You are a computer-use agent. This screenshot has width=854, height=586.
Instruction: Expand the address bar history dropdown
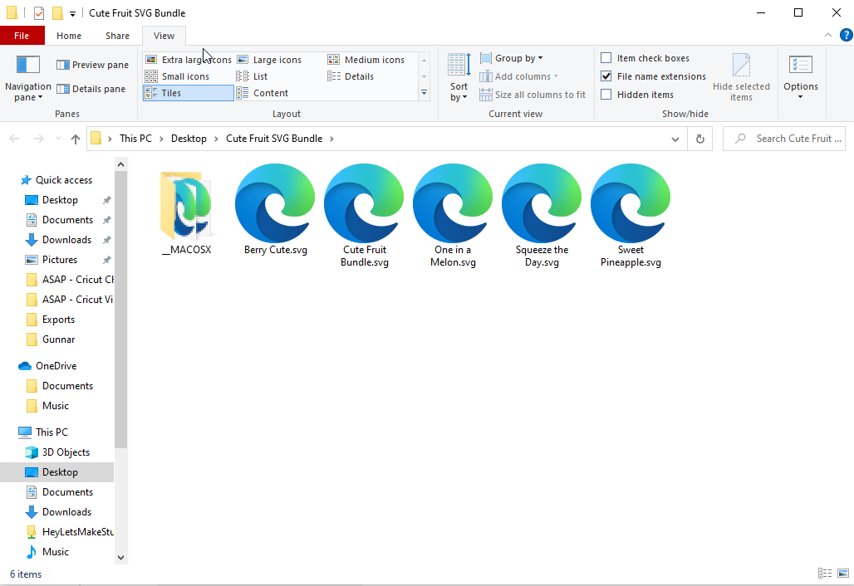(x=675, y=139)
